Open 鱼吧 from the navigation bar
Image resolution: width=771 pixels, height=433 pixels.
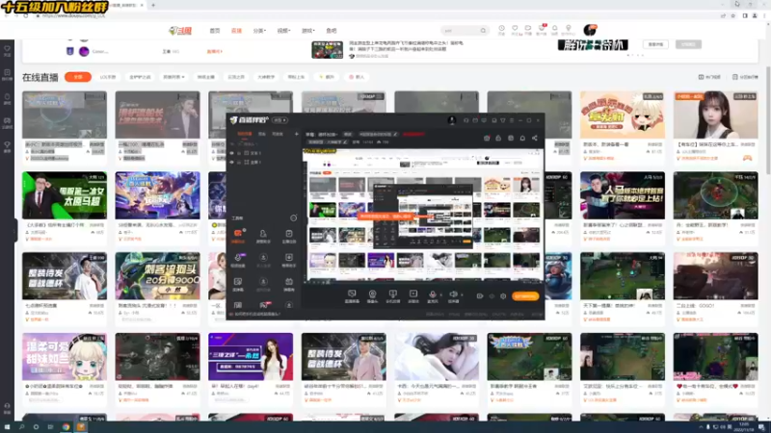[x=332, y=31]
